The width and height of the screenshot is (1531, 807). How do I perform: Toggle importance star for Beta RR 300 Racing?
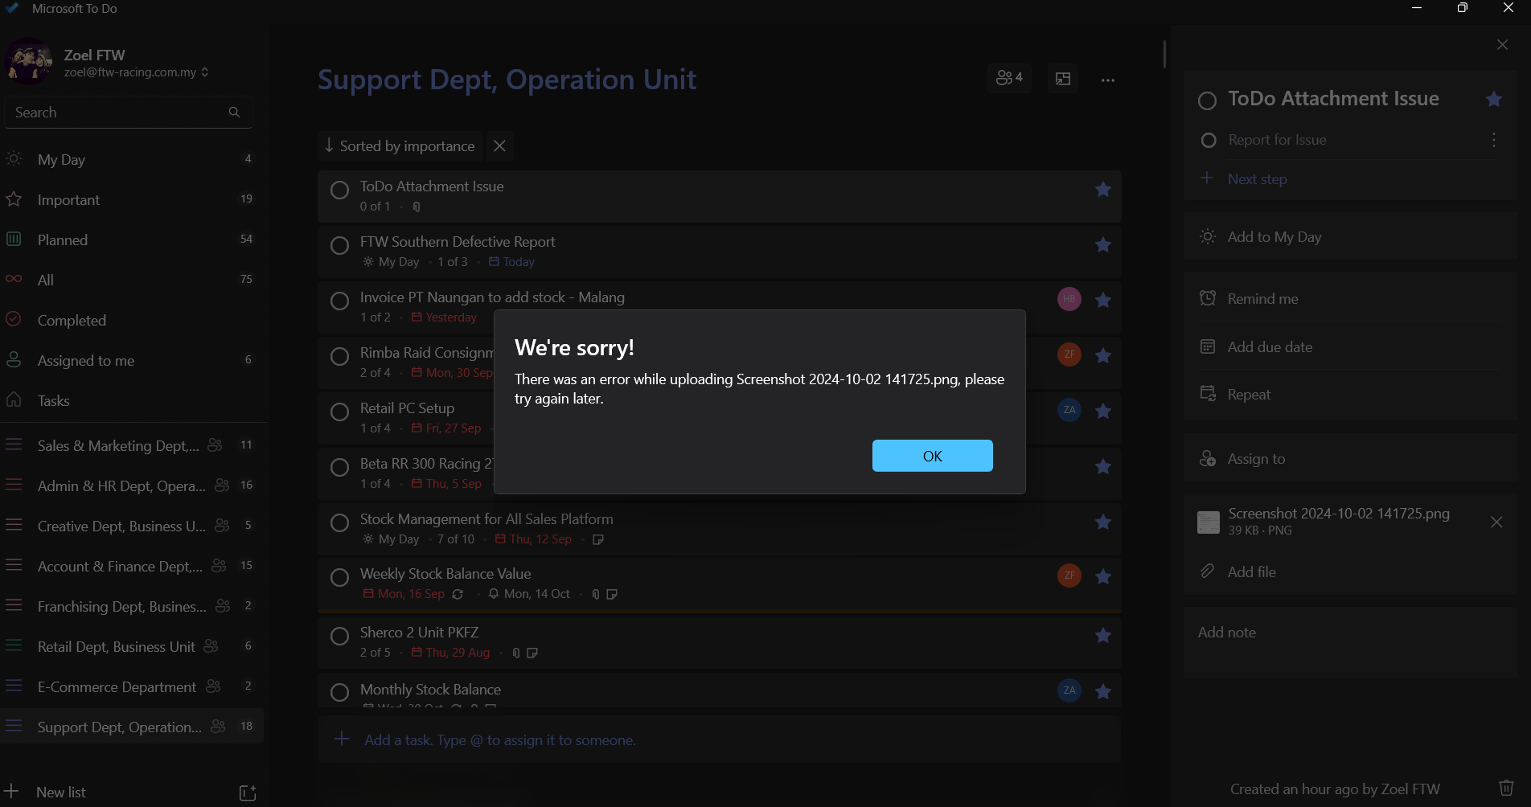(1103, 467)
